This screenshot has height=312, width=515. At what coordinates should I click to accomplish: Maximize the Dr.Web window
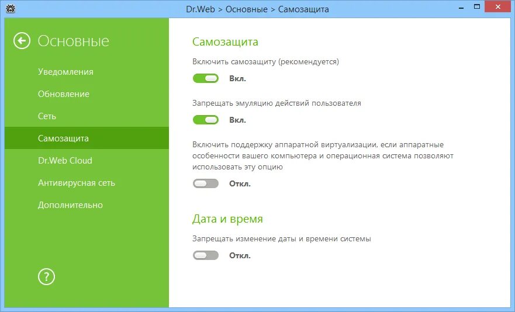[477, 7]
